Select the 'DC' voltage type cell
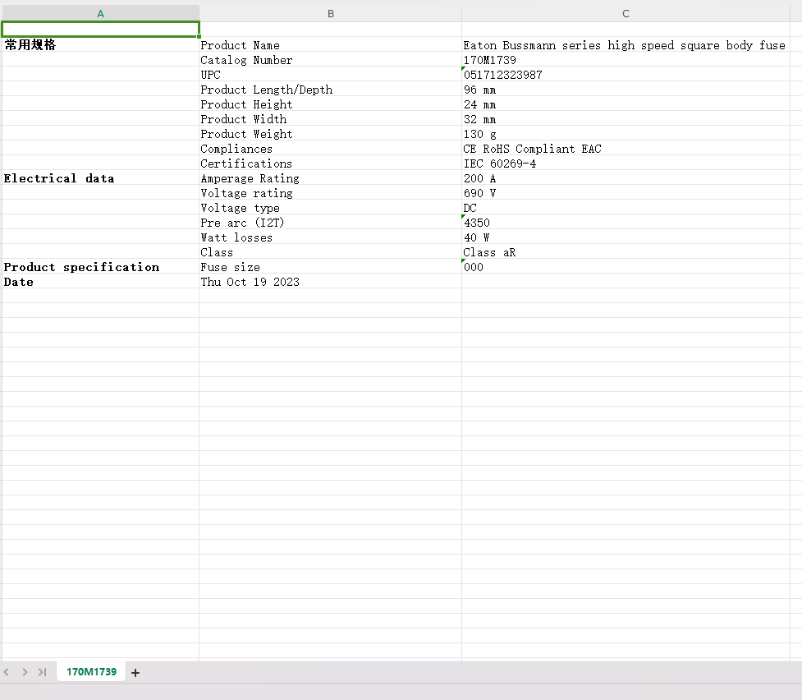The image size is (802, 700). coord(626,207)
